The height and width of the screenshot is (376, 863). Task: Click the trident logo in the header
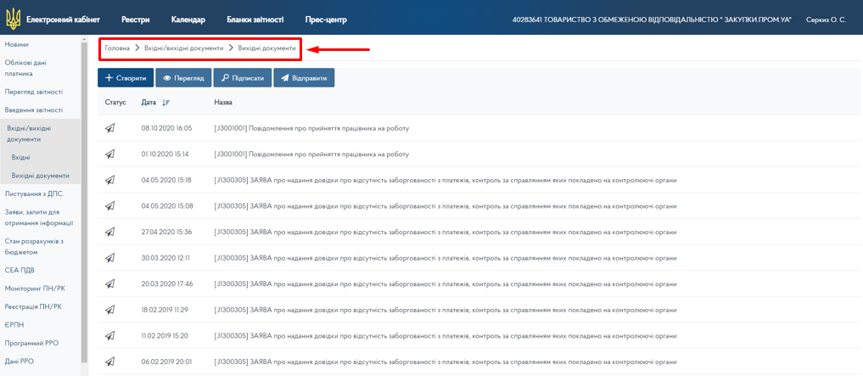pyautogui.click(x=11, y=19)
